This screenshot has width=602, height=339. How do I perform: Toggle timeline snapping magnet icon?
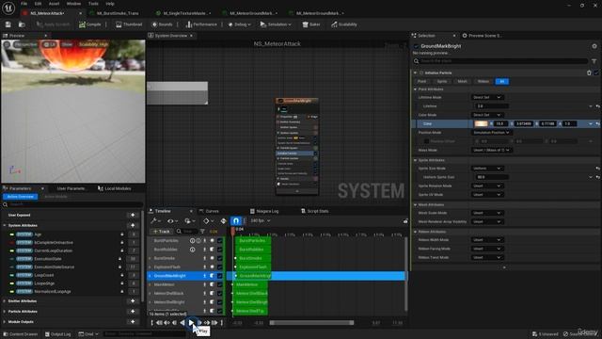(236, 220)
